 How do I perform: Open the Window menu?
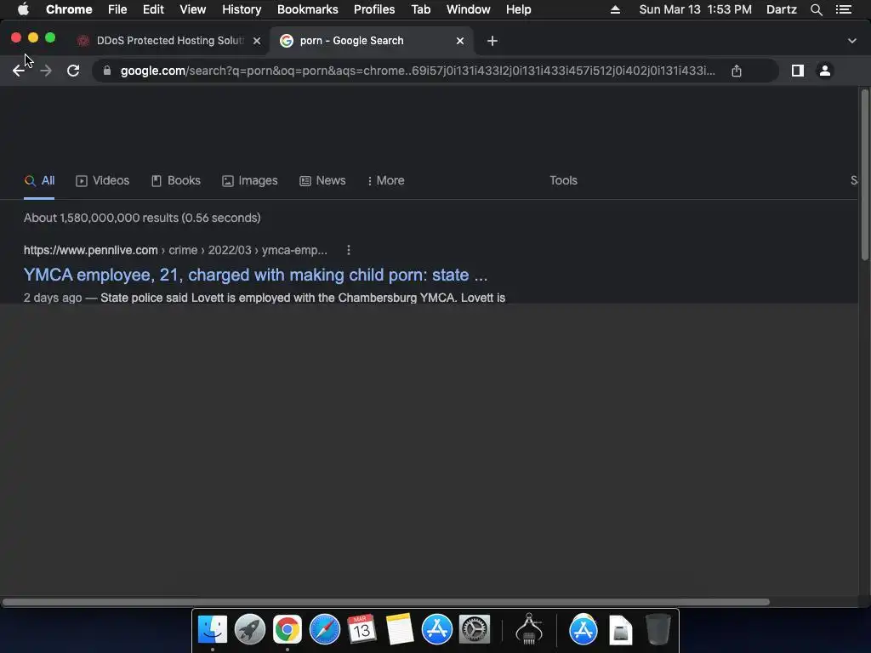coord(469,9)
